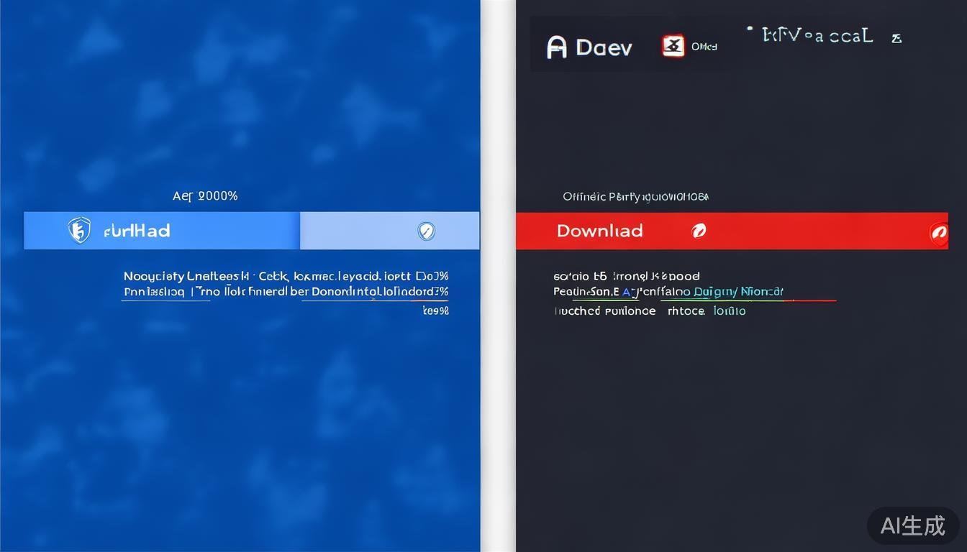Click the shield icon beside furlHad
Screen dimensions: 967x552
coord(79,231)
